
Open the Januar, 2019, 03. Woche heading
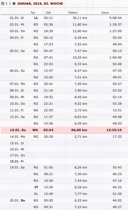(x=40, y=4)
